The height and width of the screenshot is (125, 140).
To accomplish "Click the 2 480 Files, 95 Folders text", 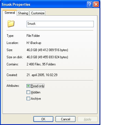I will point(41,64).
